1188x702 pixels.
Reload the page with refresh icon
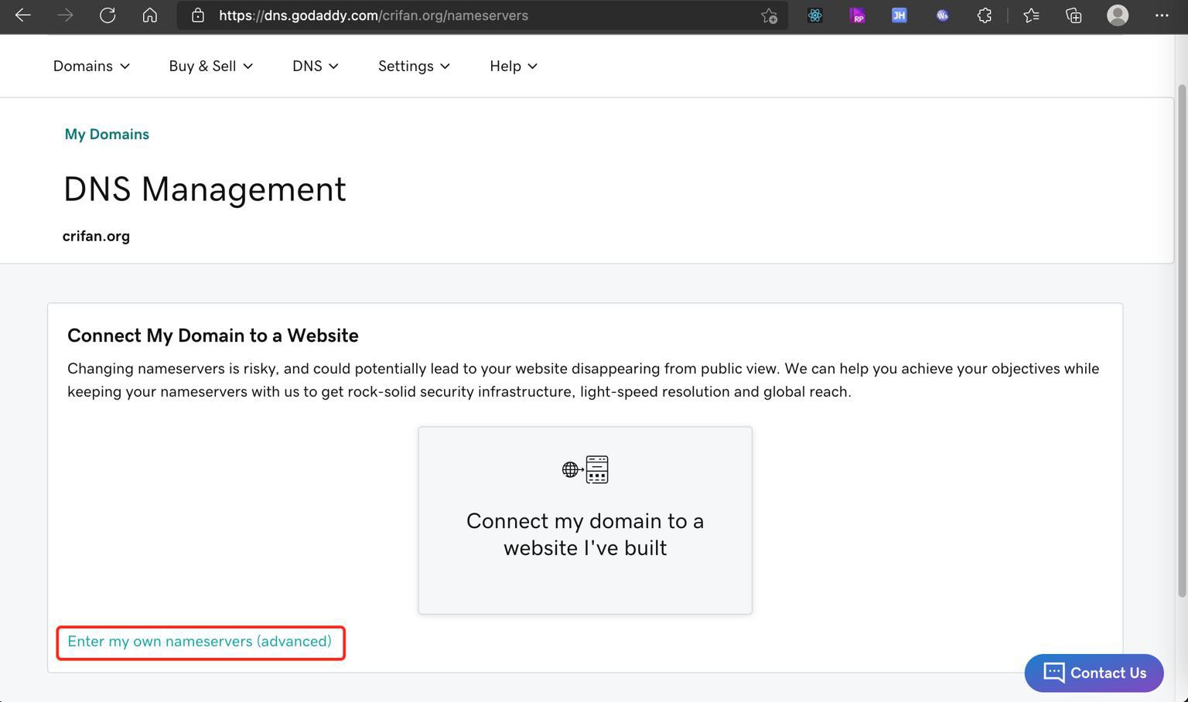[108, 15]
